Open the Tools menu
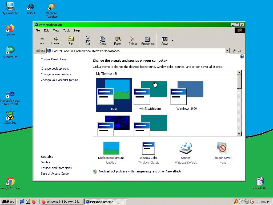The image size is (273, 205). (x=66, y=30)
